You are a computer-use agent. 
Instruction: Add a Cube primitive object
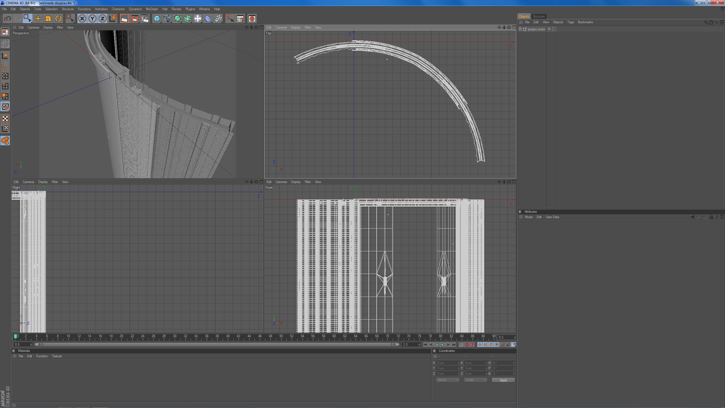pos(157,19)
